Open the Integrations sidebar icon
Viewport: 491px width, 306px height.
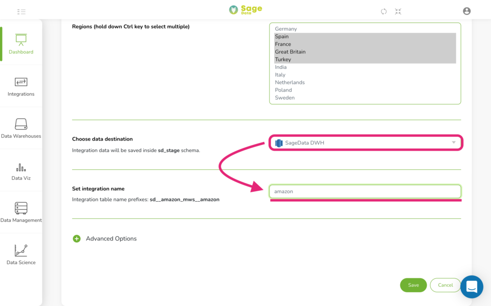click(21, 82)
